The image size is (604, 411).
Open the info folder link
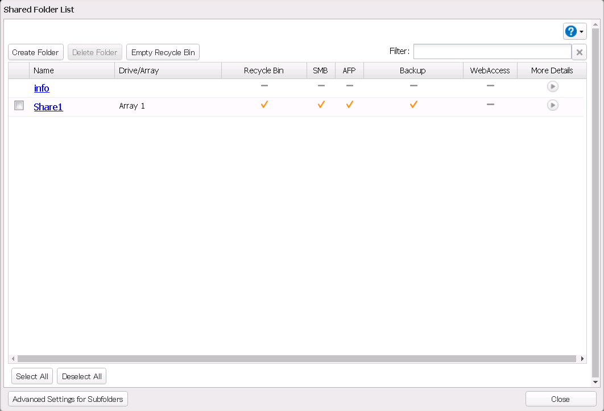(42, 88)
